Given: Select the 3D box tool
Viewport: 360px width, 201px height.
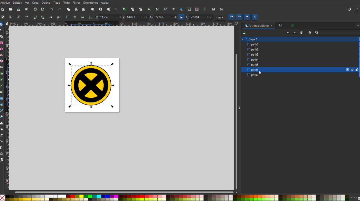Looking at the screenshot, I should [x=1, y=61].
